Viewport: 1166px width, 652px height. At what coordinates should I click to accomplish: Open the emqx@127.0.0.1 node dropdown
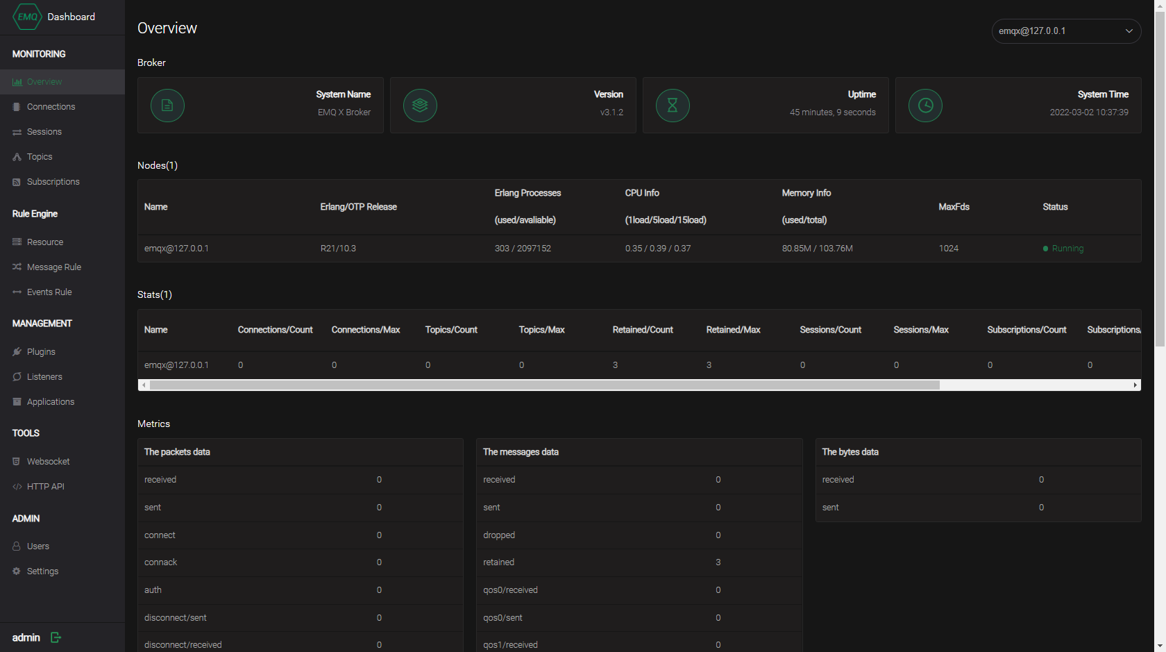click(1066, 31)
